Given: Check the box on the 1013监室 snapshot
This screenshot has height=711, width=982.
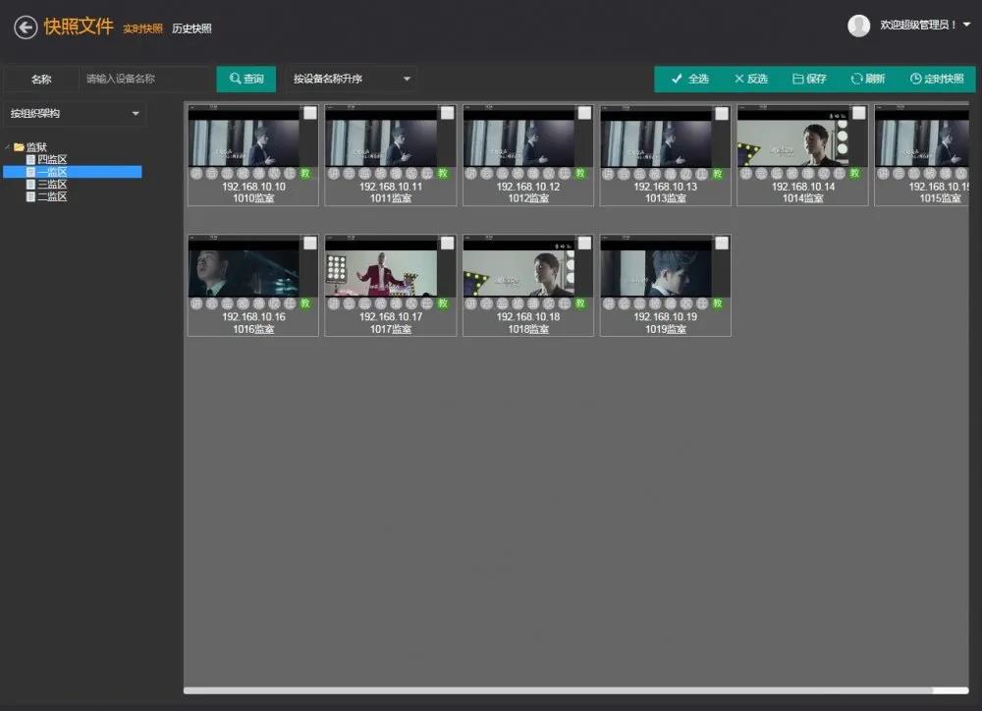Looking at the screenshot, I should pyautogui.click(x=722, y=113).
